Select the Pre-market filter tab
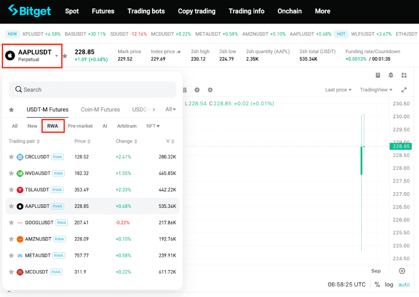 coord(80,126)
